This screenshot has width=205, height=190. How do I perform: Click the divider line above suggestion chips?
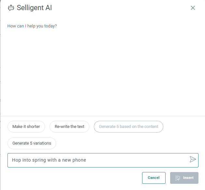102,116
